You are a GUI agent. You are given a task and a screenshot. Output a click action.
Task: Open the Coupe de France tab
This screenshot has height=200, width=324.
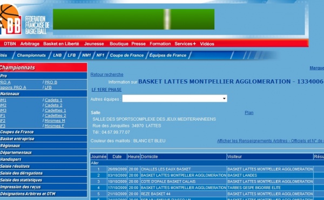(127, 55)
